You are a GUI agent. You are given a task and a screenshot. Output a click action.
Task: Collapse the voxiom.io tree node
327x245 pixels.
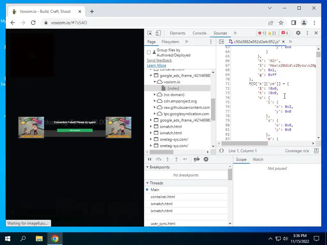pos(155,82)
